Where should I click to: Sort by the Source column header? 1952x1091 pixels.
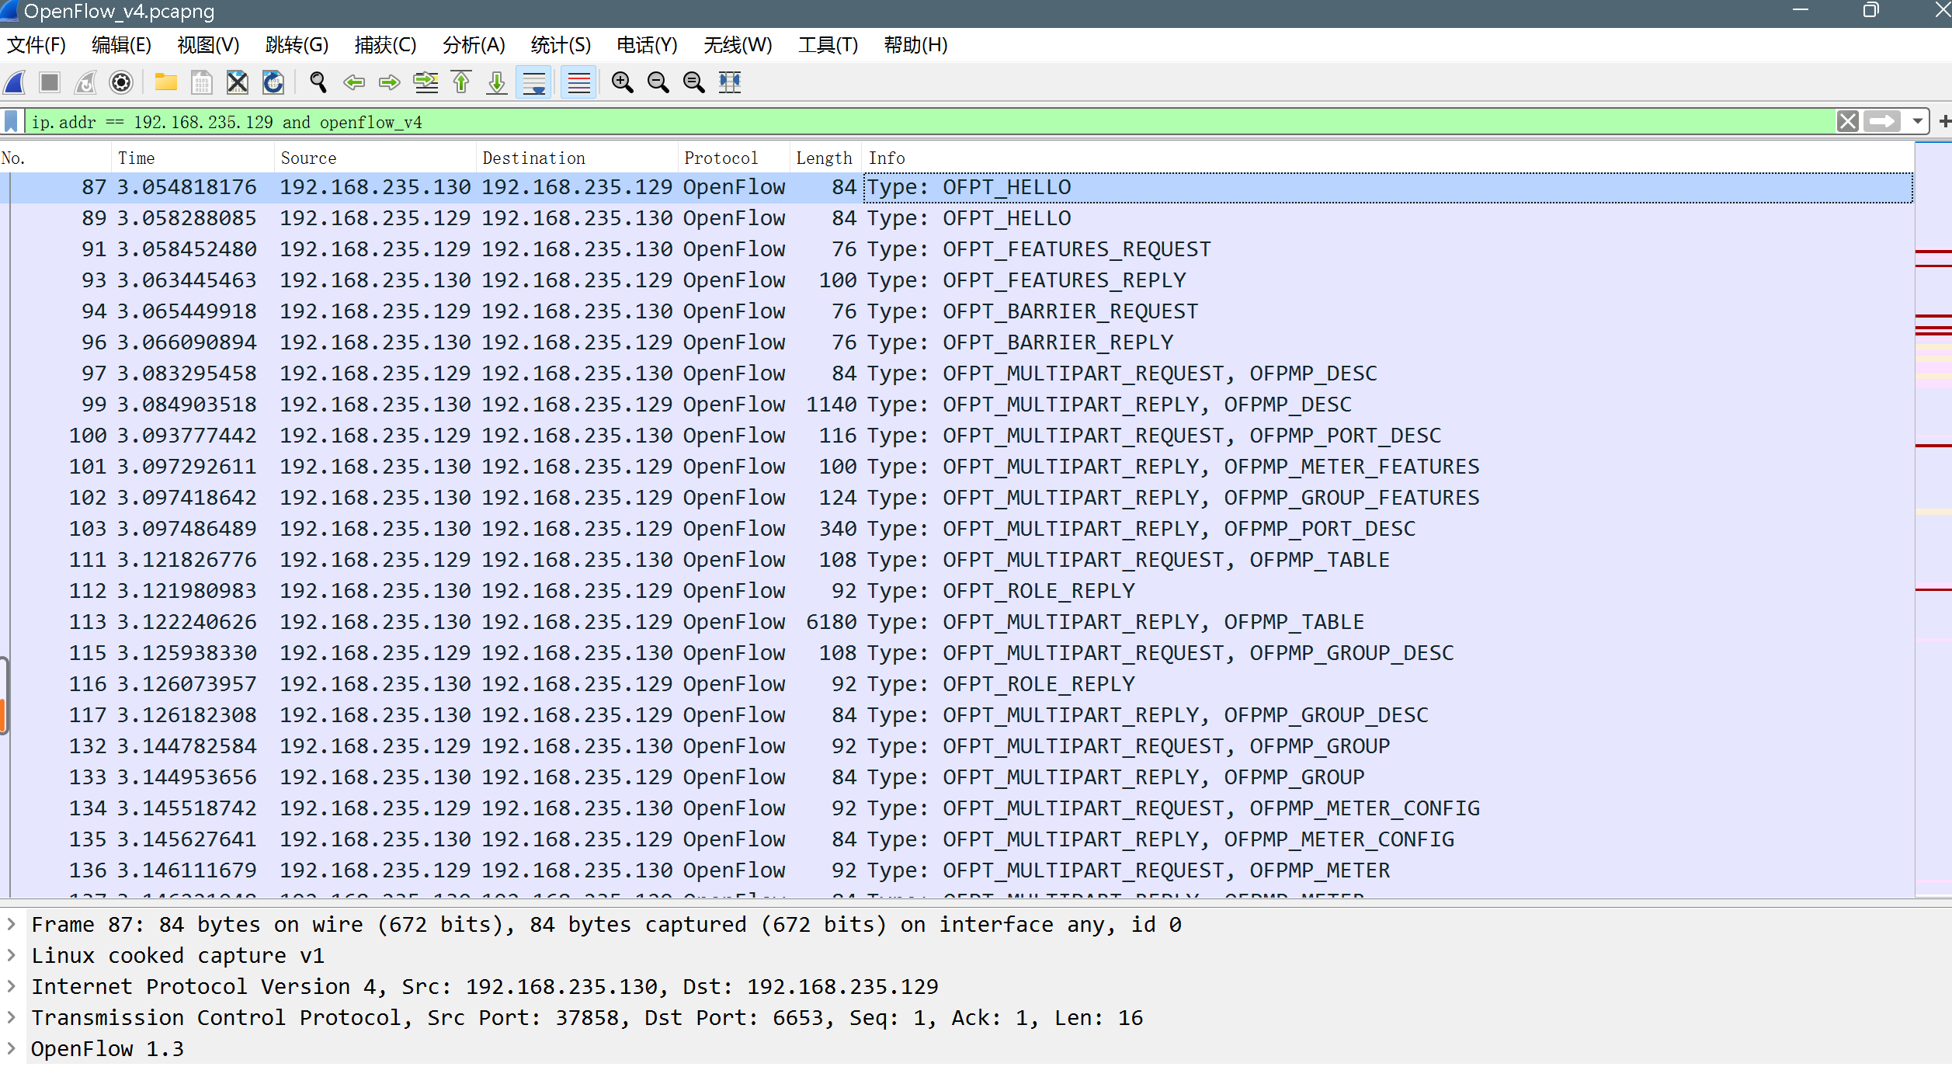coord(375,158)
